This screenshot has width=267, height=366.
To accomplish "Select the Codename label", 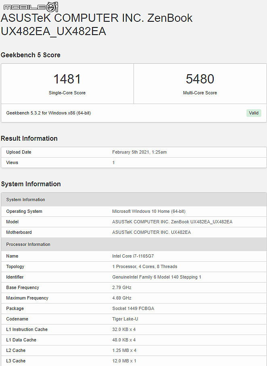I will [x=17, y=319].
